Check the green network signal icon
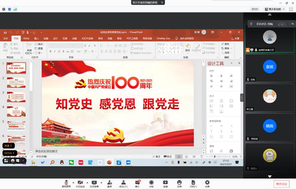This screenshot has width=296, height=189. point(15,9)
